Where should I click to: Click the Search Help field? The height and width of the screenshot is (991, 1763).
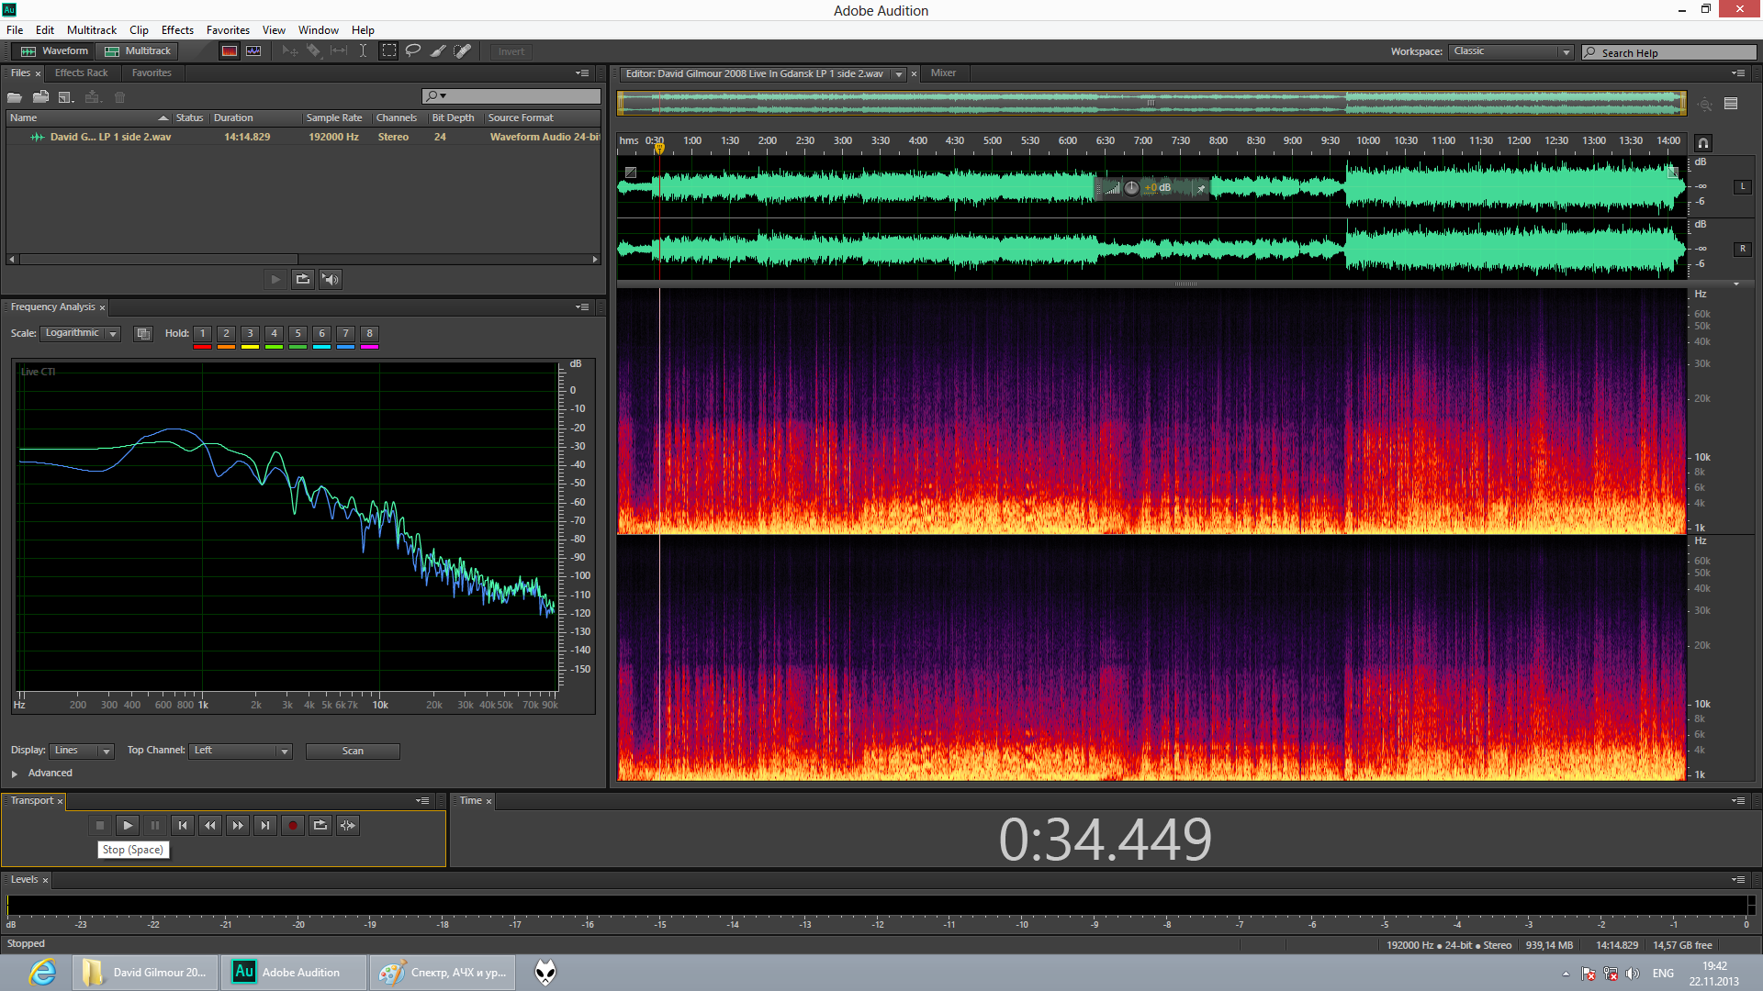(1669, 52)
